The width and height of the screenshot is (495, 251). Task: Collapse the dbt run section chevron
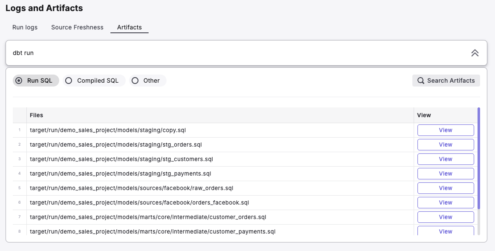click(x=475, y=53)
